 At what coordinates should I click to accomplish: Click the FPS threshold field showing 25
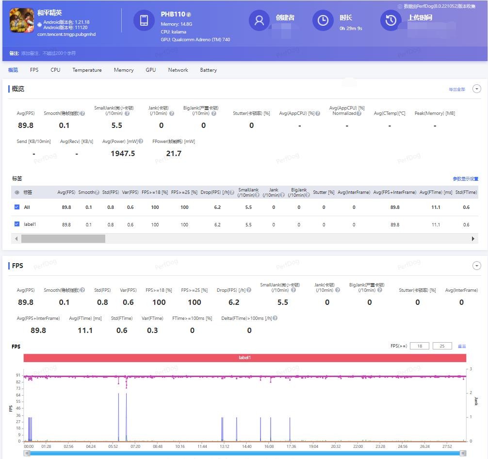(442, 346)
